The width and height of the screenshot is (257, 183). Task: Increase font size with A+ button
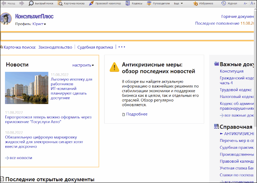(253, 3)
